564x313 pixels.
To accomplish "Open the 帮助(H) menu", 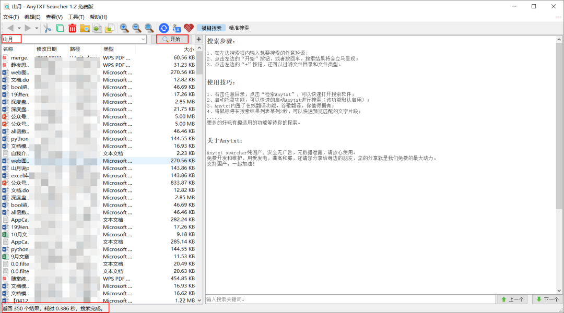I will pos(99,17).
